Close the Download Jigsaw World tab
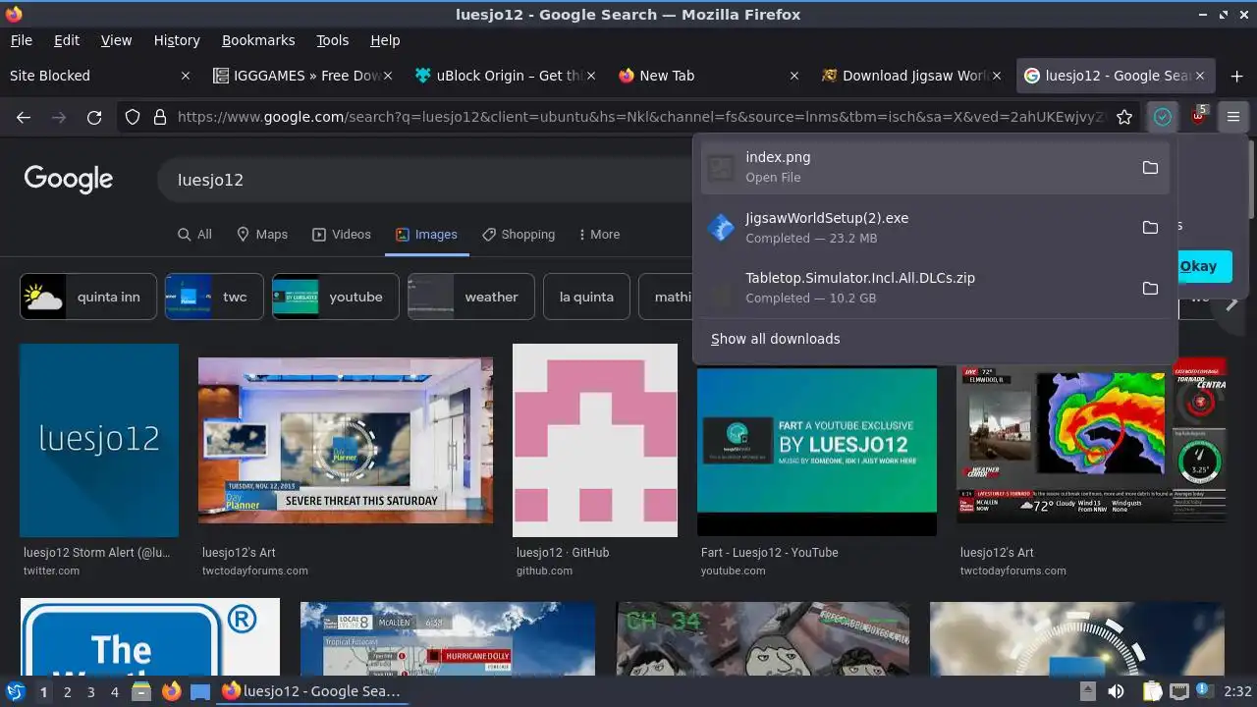 [997, 76]
